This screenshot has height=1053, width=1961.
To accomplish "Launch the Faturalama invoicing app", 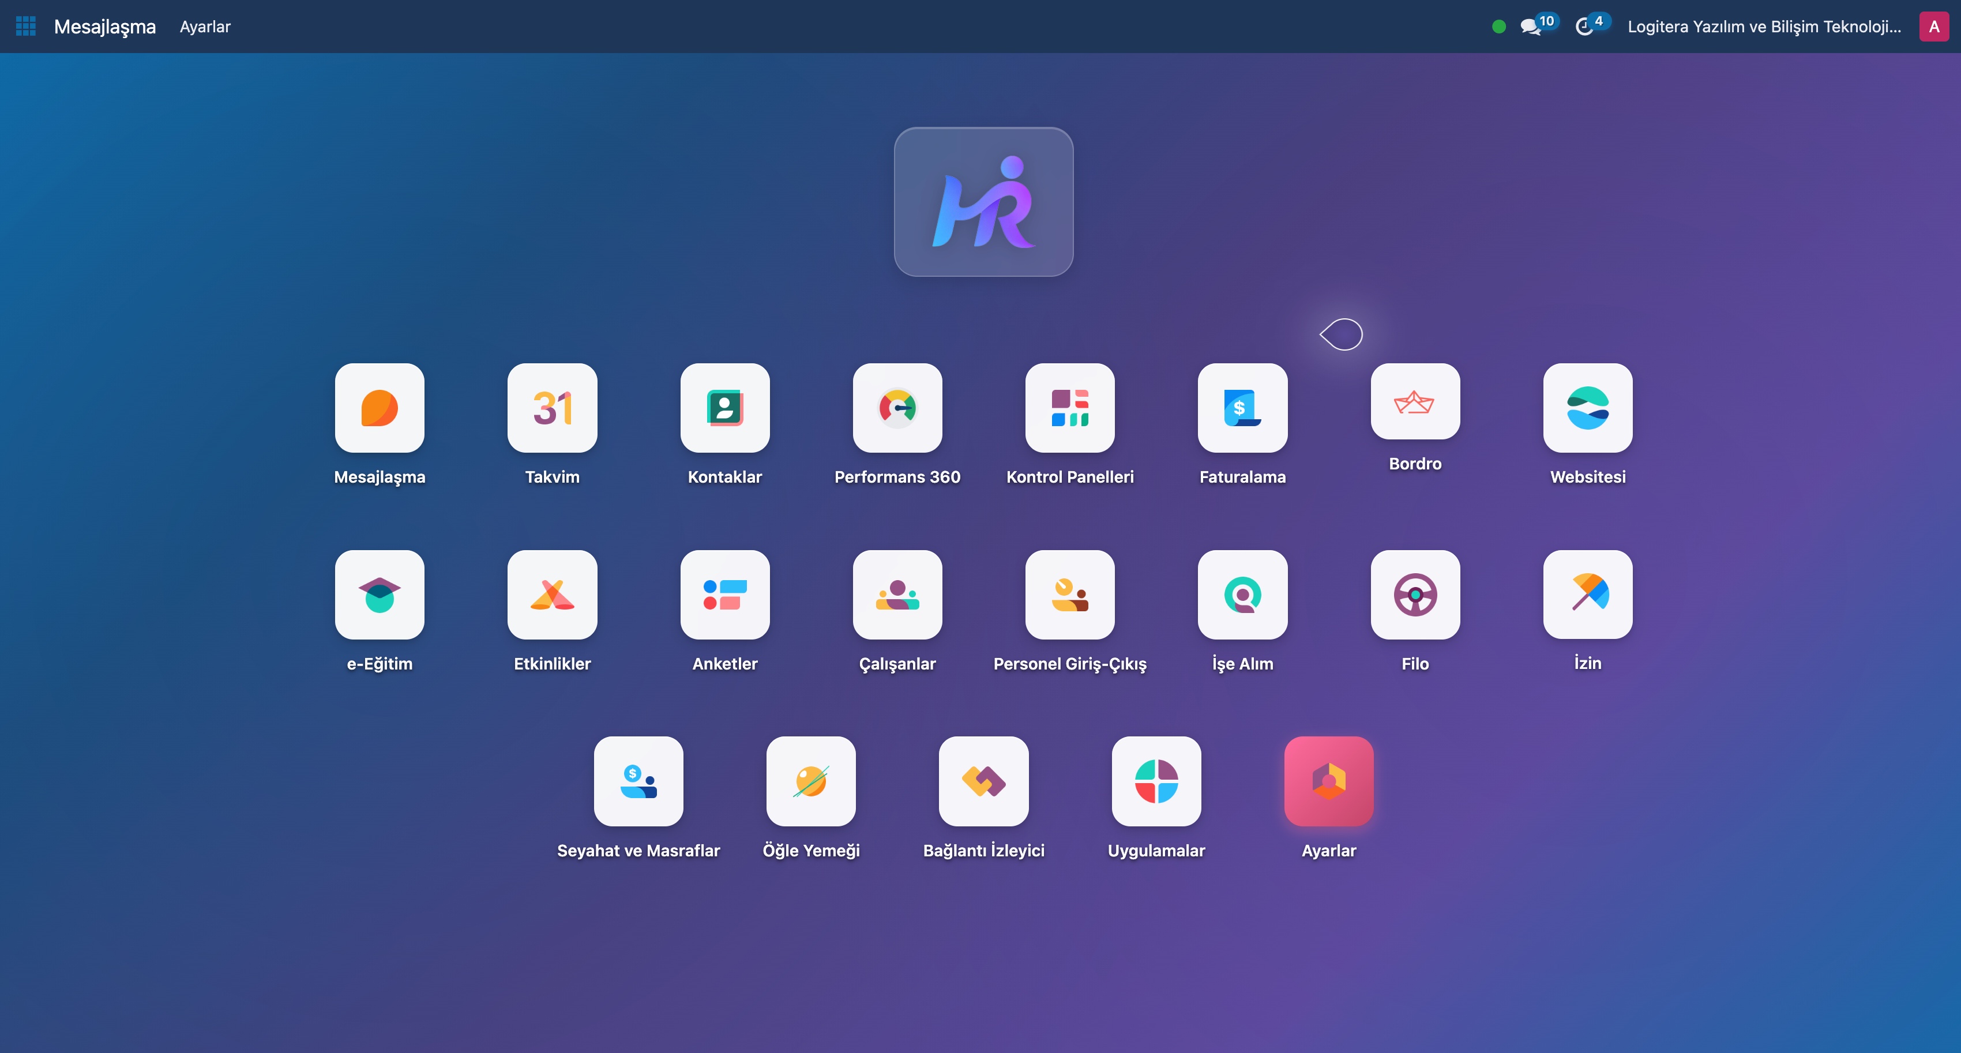I will coord(1242,408).
